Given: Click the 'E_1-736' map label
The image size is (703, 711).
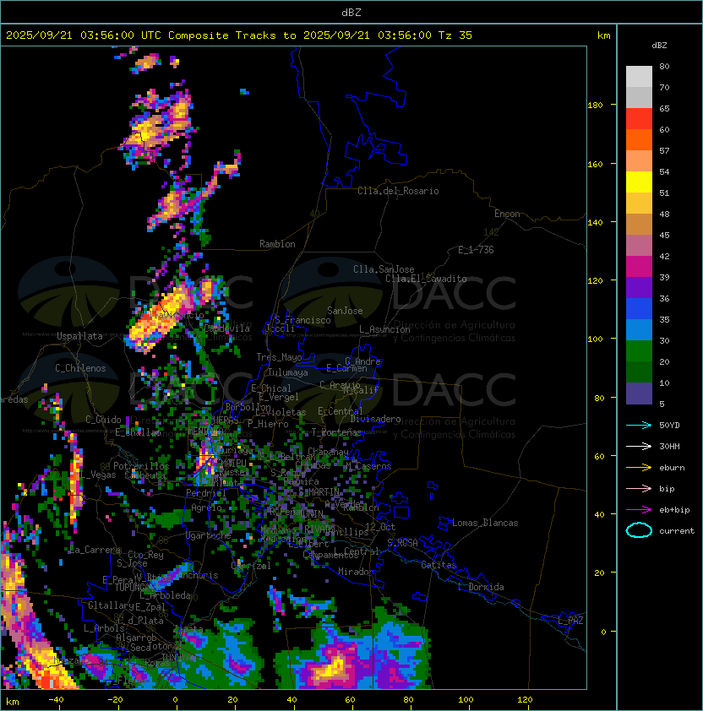Looking at the screenshot, I should tap(476, 250).
